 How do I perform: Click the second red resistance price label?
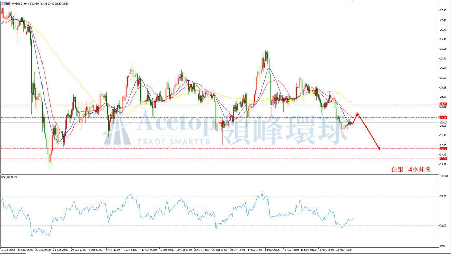[x=443, y=118]
